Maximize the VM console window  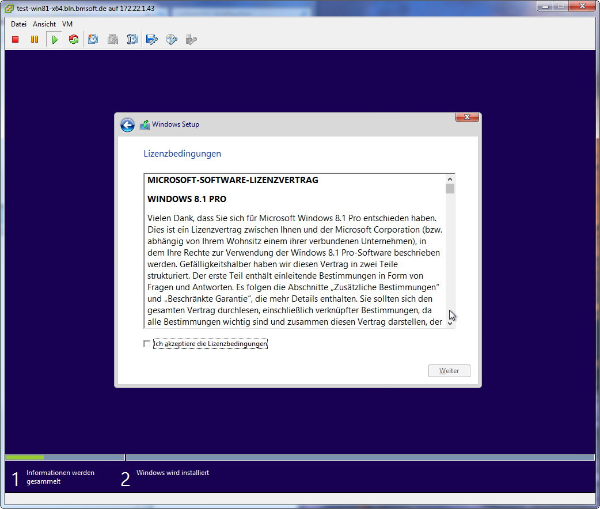coord(561,6)
